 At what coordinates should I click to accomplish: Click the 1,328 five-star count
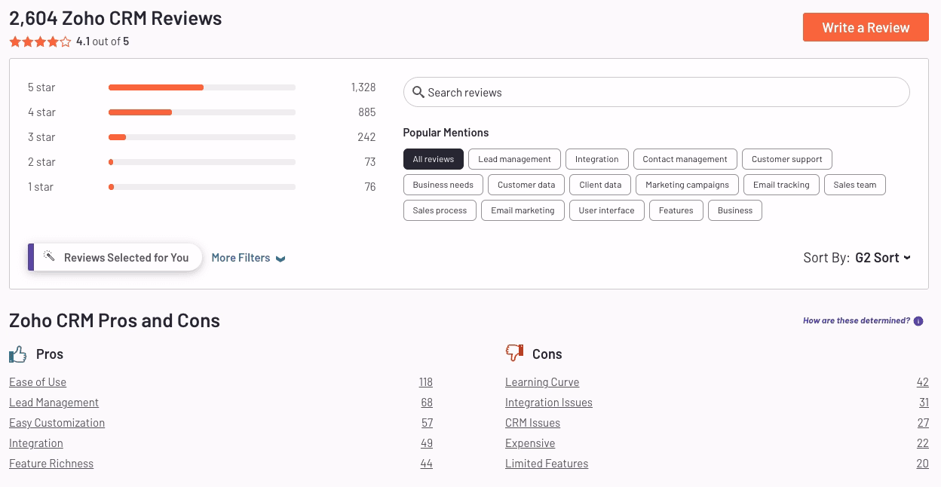click(x=363, y=87)
